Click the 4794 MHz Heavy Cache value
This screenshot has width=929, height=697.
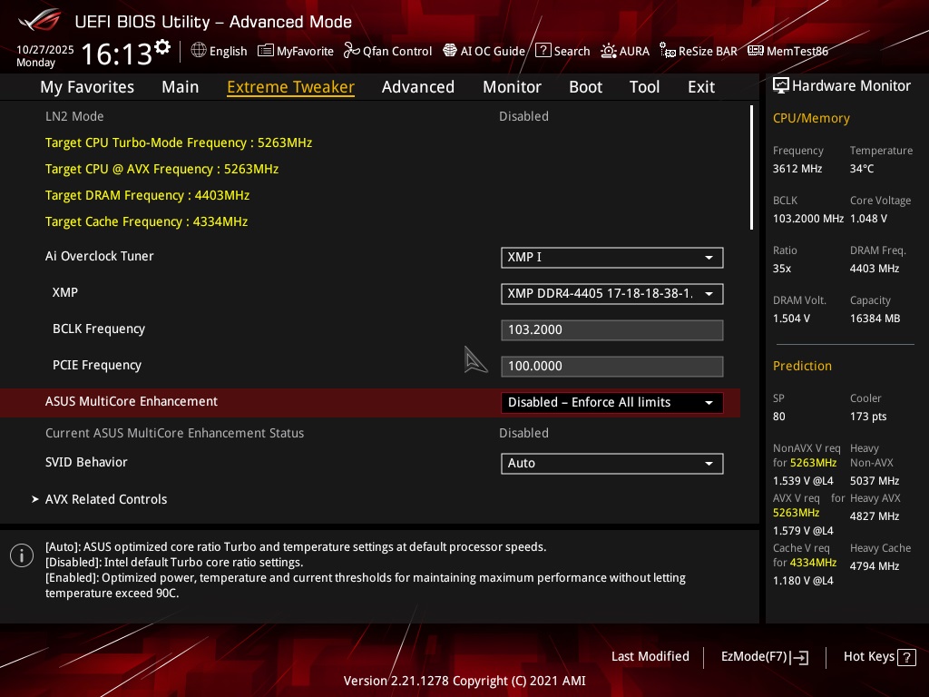(875, 566)
